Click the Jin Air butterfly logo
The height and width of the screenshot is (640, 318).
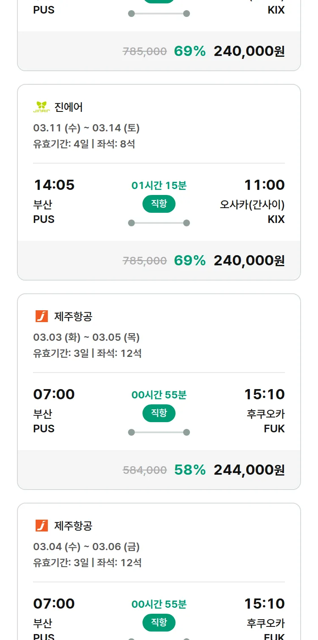tap(42, 107)
